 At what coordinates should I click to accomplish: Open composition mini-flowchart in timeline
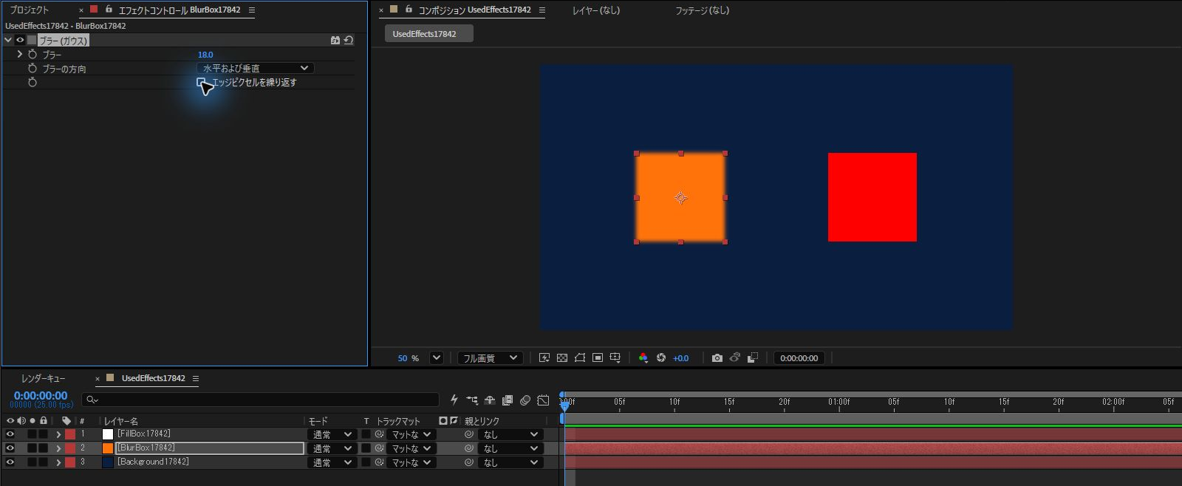(472, 400)
